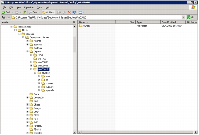Click the Search toolbar button
The height and width of the screenshot is (135, 199).
click(x=34, y=12)
